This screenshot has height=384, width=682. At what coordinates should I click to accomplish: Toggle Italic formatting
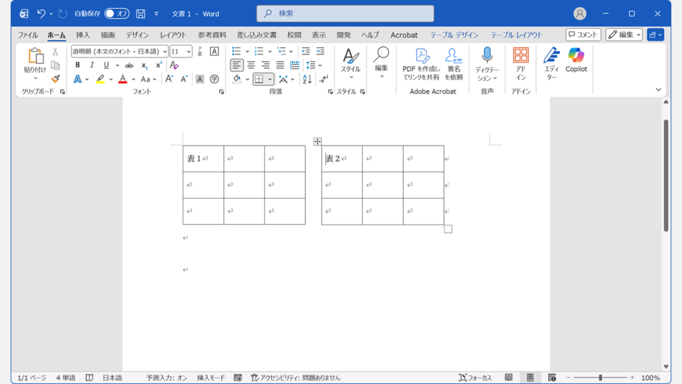[91, 65]
